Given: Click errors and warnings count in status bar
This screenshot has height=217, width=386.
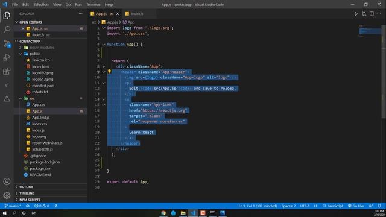Looking at the screenshot, I should click(42, 206).
